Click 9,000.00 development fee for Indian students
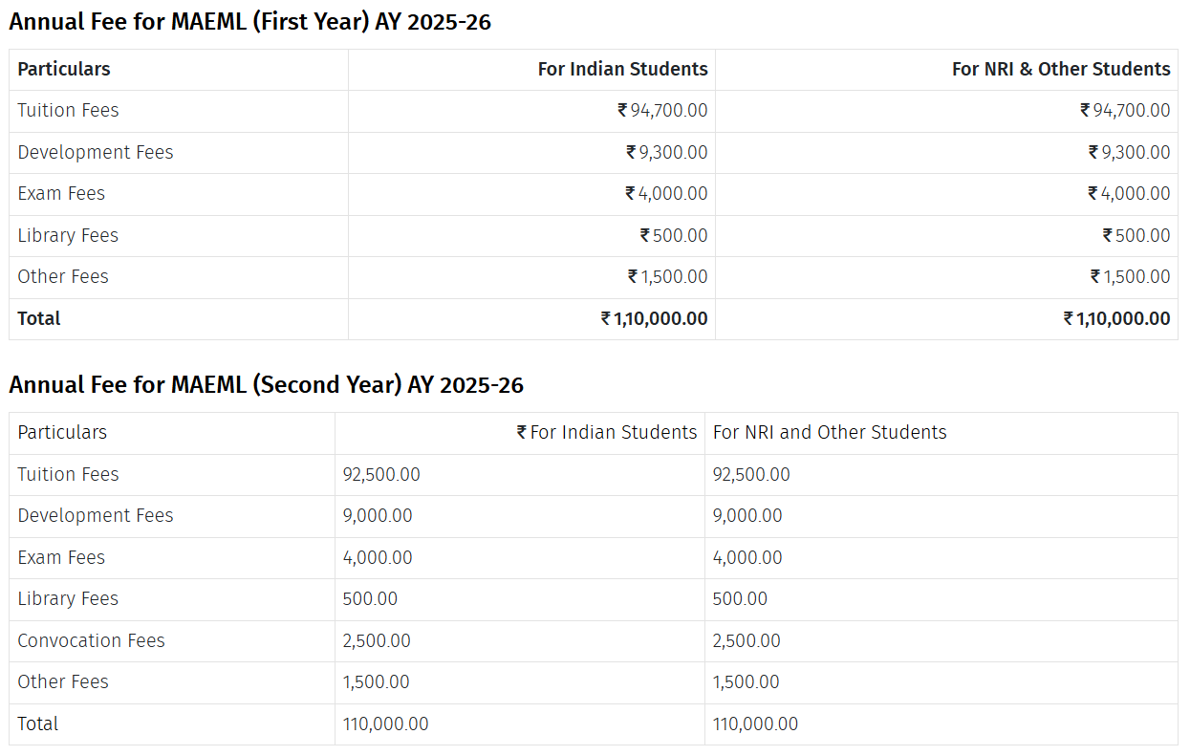This screenshot has width=1190, height=756. (x=378, y=515)
